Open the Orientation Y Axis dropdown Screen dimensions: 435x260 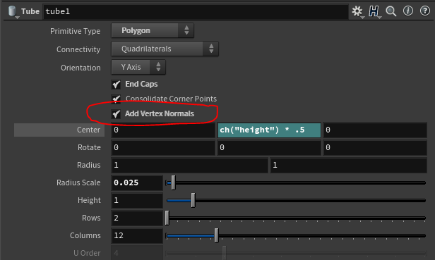138,67
